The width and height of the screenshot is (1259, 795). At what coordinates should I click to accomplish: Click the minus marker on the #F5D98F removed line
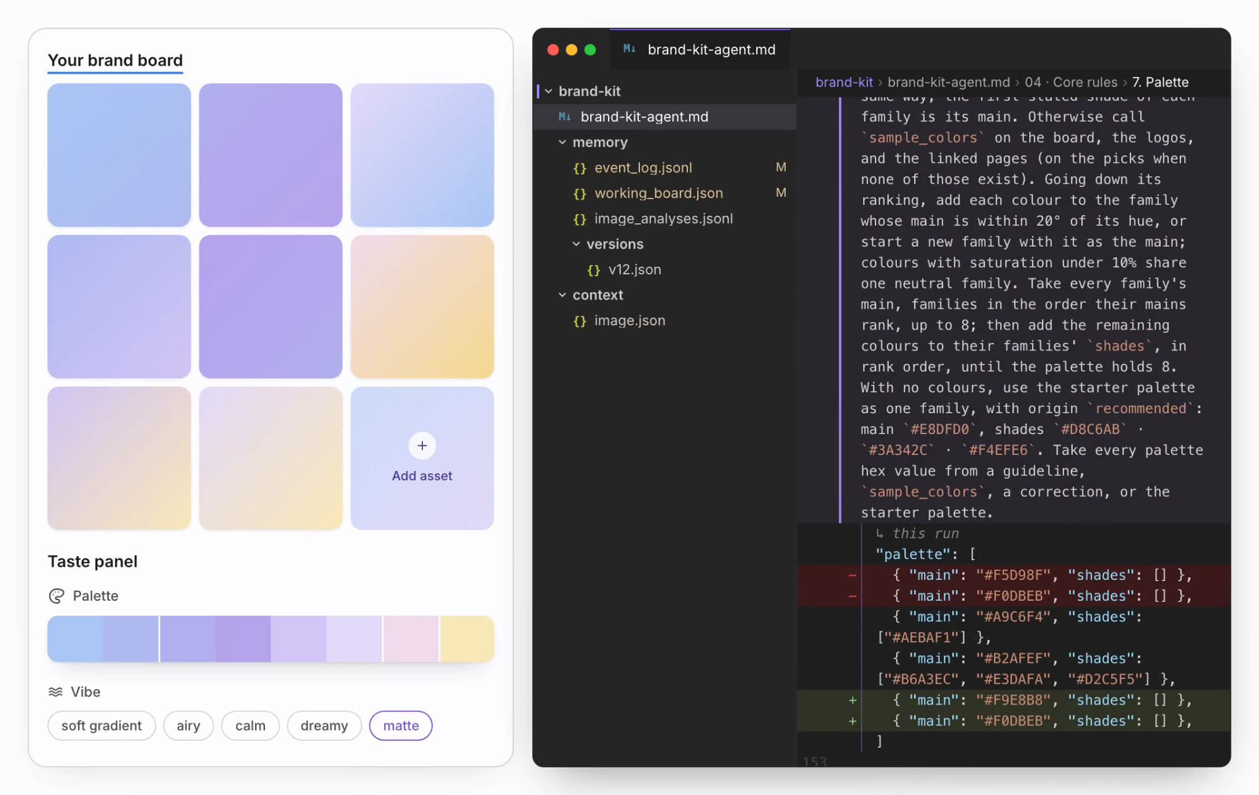tap(852, 575)
